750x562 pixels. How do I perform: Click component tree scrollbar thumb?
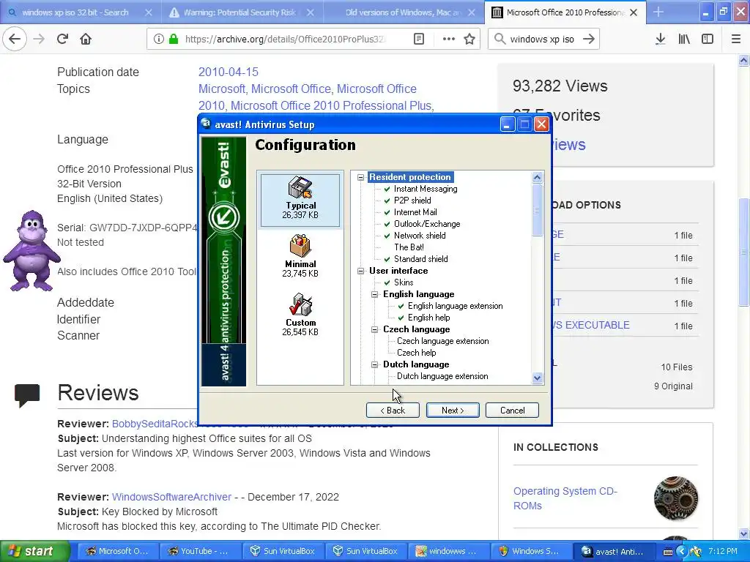tap(537, 210)
